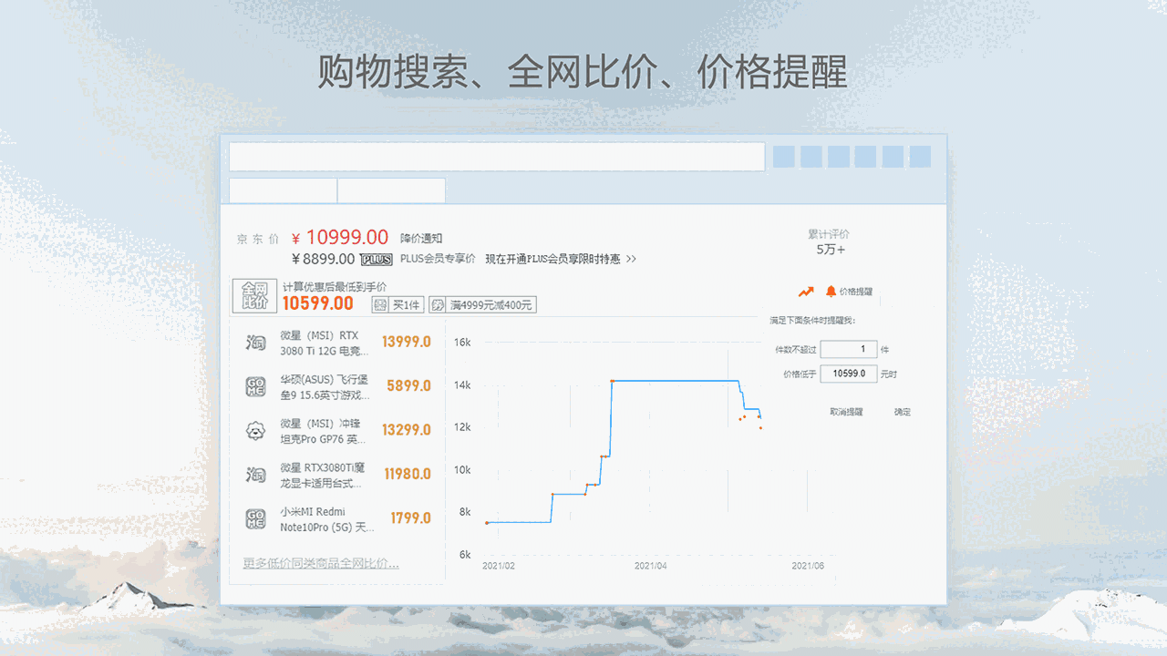Expand the PLUS会员 offer via the >> chevrons
The width and height of the screenshot is (1167, 656).
coord(631,260)
